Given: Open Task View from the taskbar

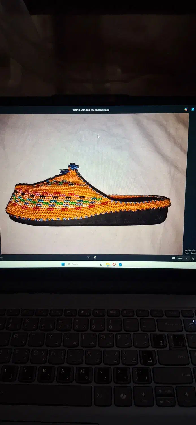Looking at the screenshot, I should (x=101, y=264).
